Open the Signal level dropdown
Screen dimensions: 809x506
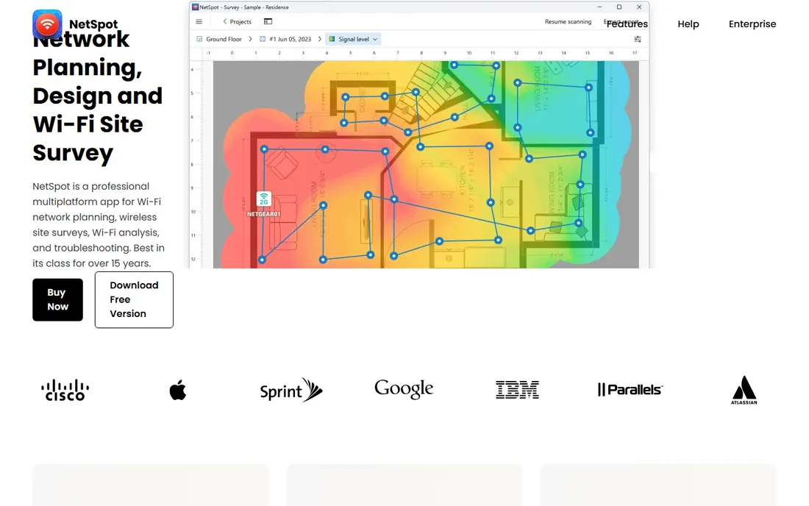coord(354,39)
